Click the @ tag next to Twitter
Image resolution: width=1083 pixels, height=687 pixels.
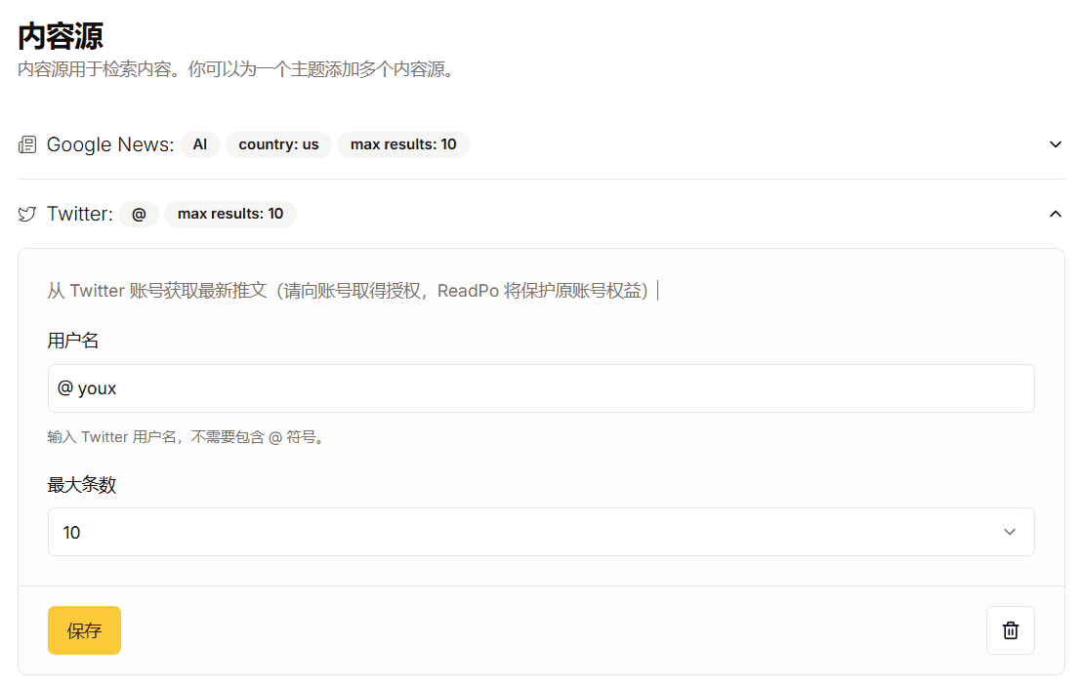click(139, 214)
